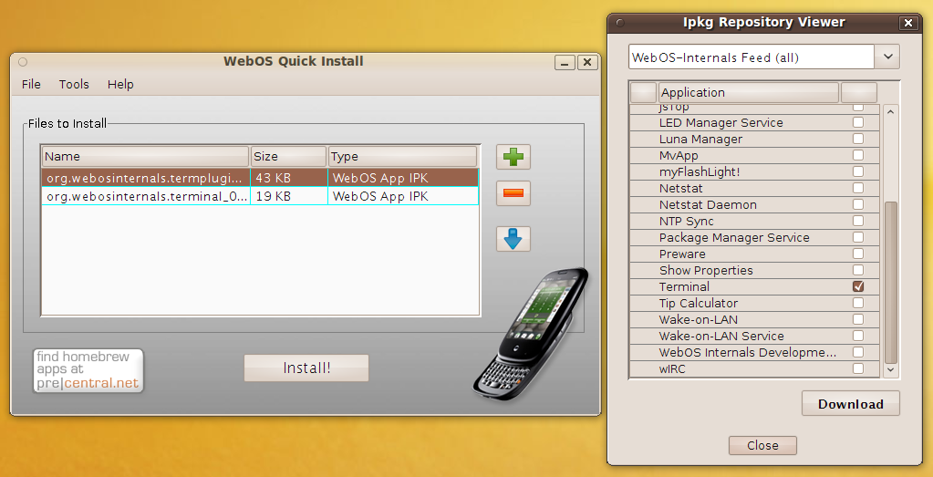
Task: Select the Preware application name
Action: click(682, 254)
